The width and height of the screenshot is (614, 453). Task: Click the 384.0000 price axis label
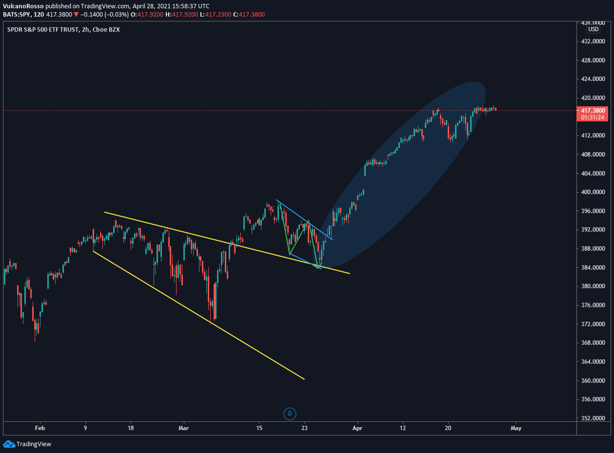(594, 268)
